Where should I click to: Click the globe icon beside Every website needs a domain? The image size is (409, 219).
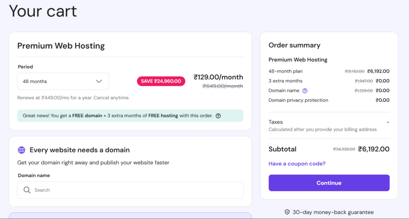[22, 150]
